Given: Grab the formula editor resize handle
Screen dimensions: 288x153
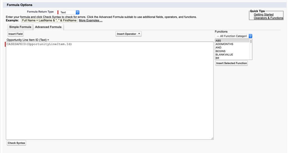Looking at the screenshot, I should pyautogui.click(x=212, y=138).
